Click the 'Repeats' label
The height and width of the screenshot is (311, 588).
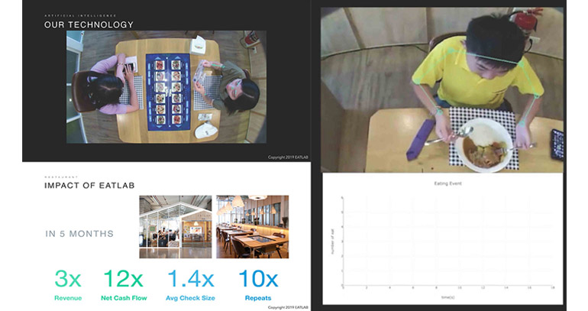pos(258,298)
